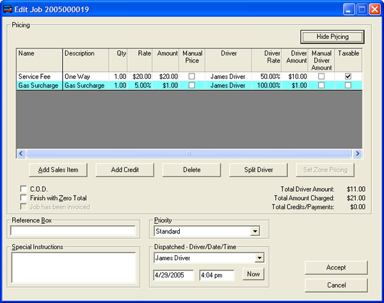The image size is (384, 303).
Task: Cancel editing the job
Action: 336,284
